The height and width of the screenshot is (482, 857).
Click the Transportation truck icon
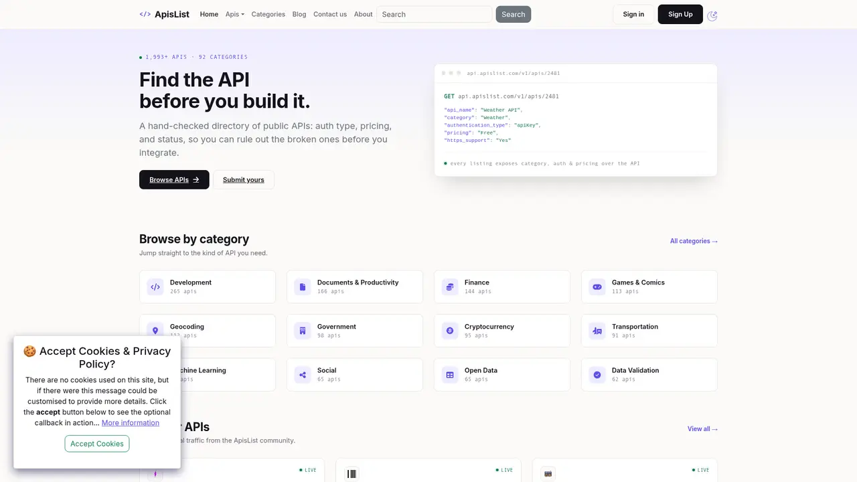(x=597, y=331)
